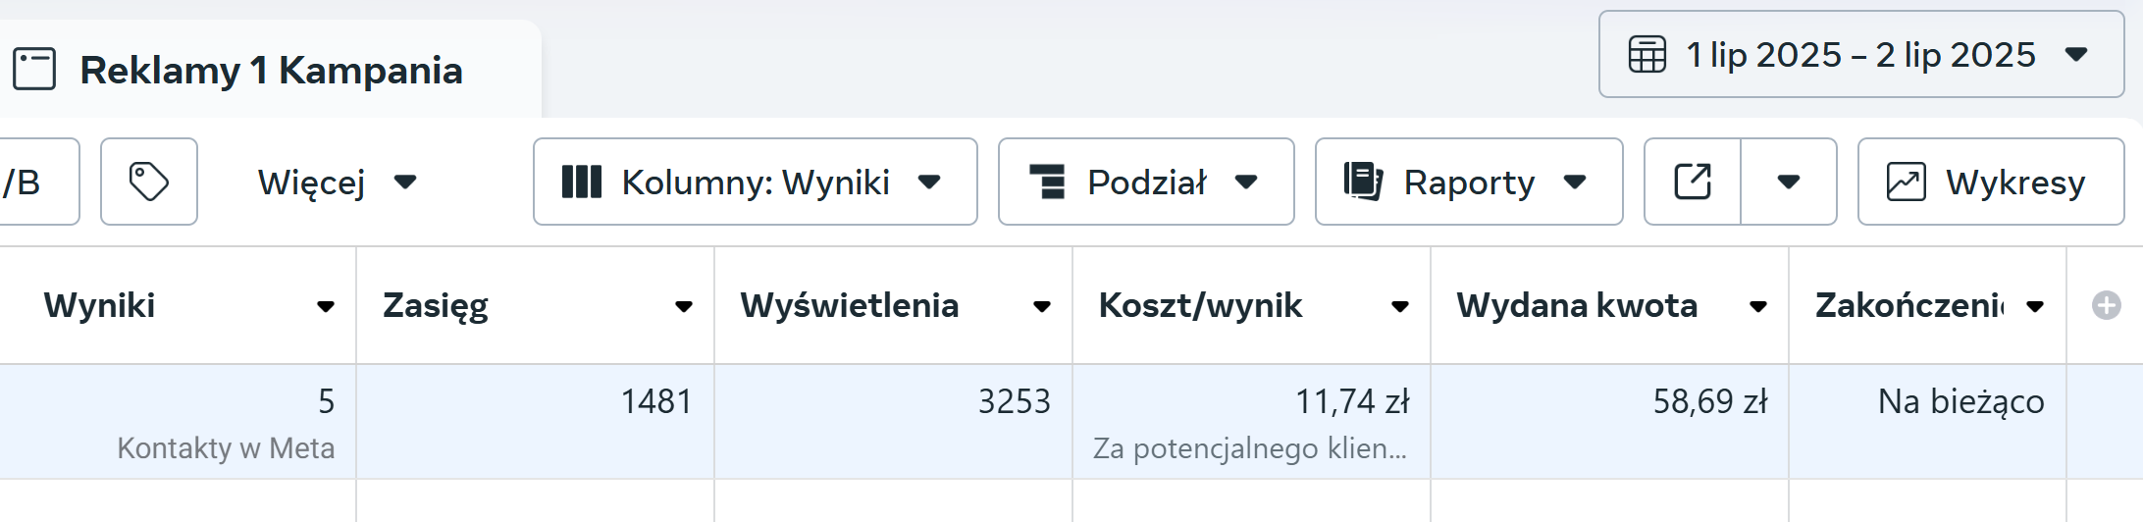Screen dimensions: 2143x522
Task: Sort by the Wyświetlenia column header
Action: (x=850, y=305)
